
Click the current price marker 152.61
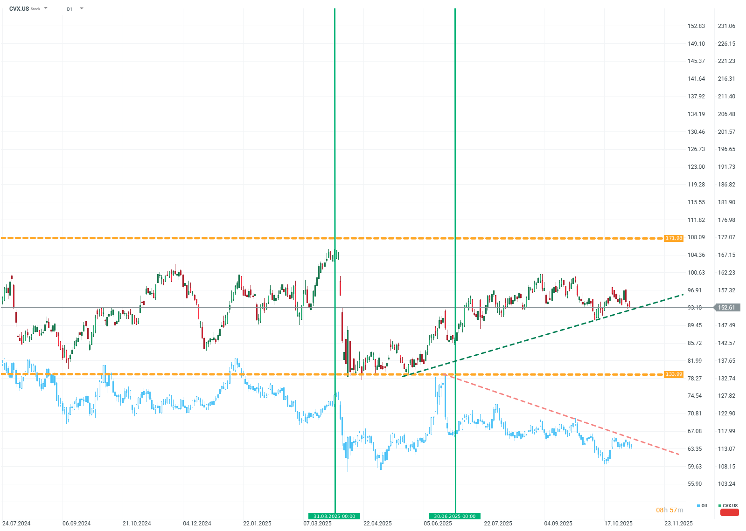pos(727,308)
